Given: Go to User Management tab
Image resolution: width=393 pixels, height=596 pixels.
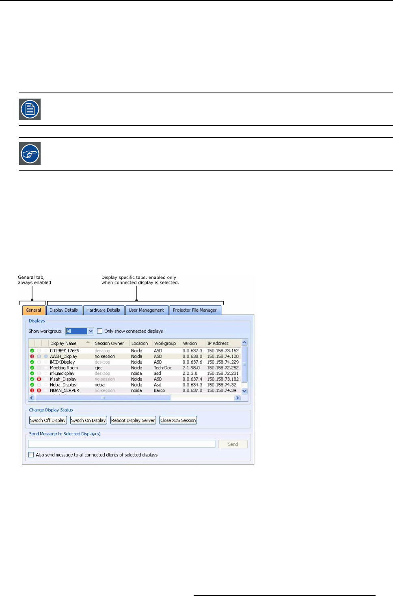Looking at the screenshot, I should 147,310.
